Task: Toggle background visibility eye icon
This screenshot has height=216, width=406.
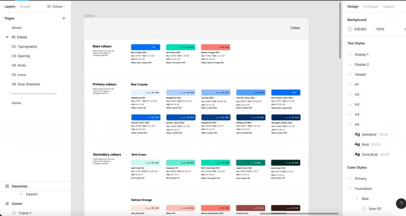Action: point(404,29)
